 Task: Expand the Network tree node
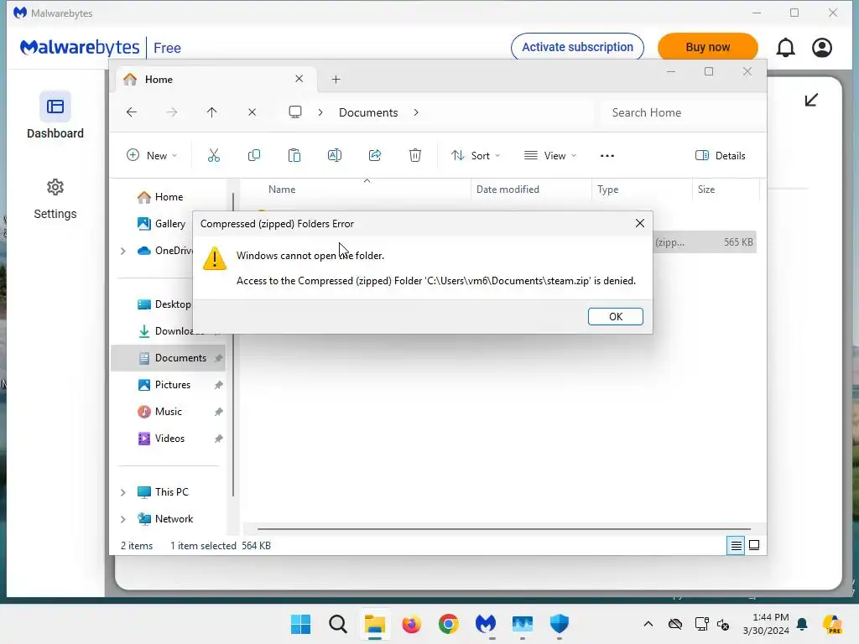pyautogui.click(x=123, y=519)
